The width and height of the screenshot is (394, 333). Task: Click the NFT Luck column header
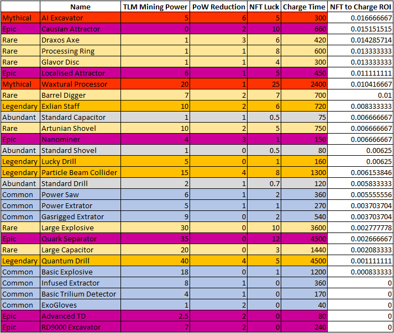tap(264, 7)
